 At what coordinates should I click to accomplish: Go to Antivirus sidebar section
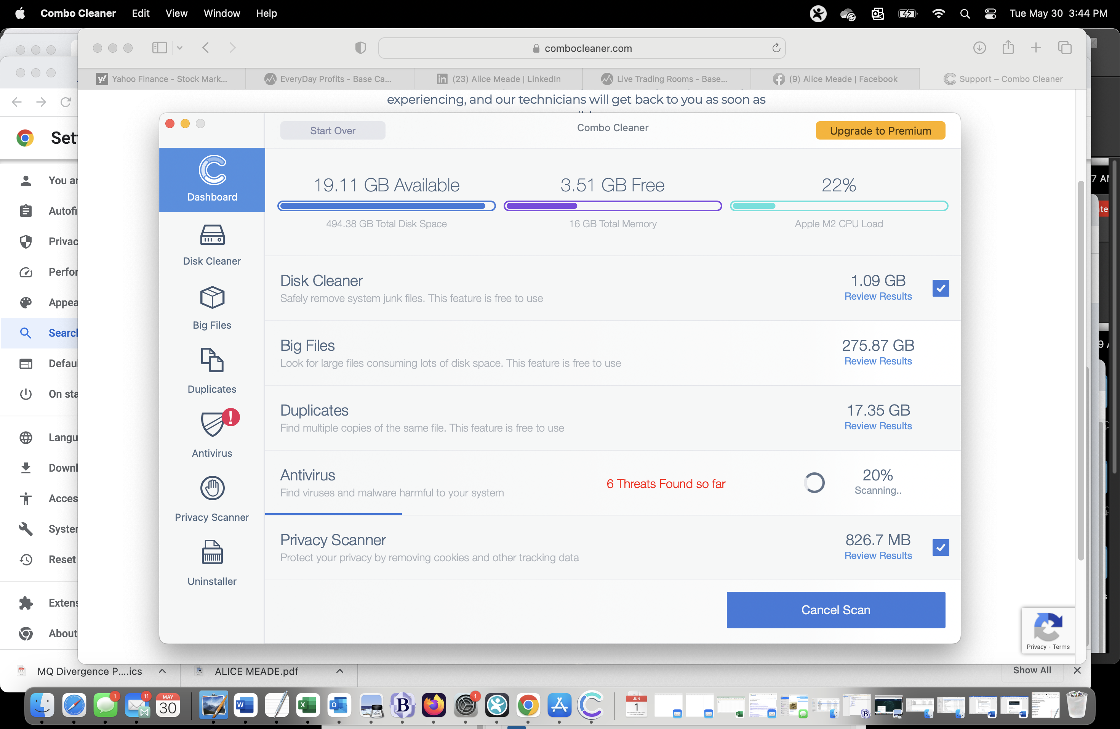click(212, 434)
